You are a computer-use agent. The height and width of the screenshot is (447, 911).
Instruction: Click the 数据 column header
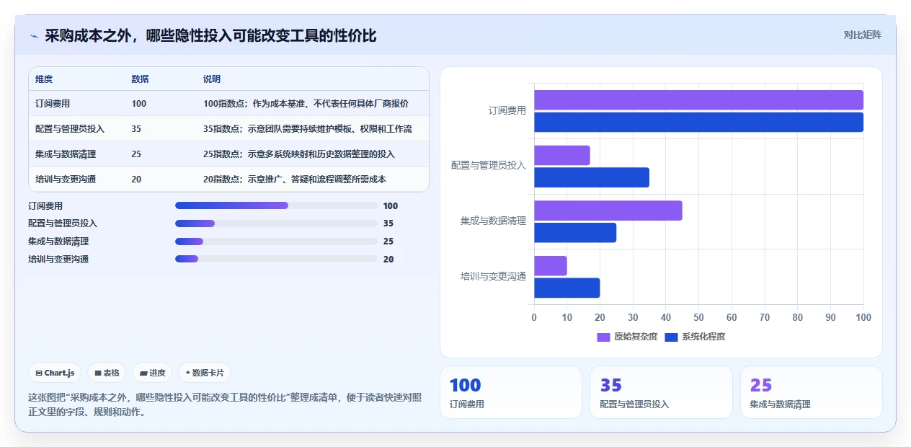(x=140, y=79)
